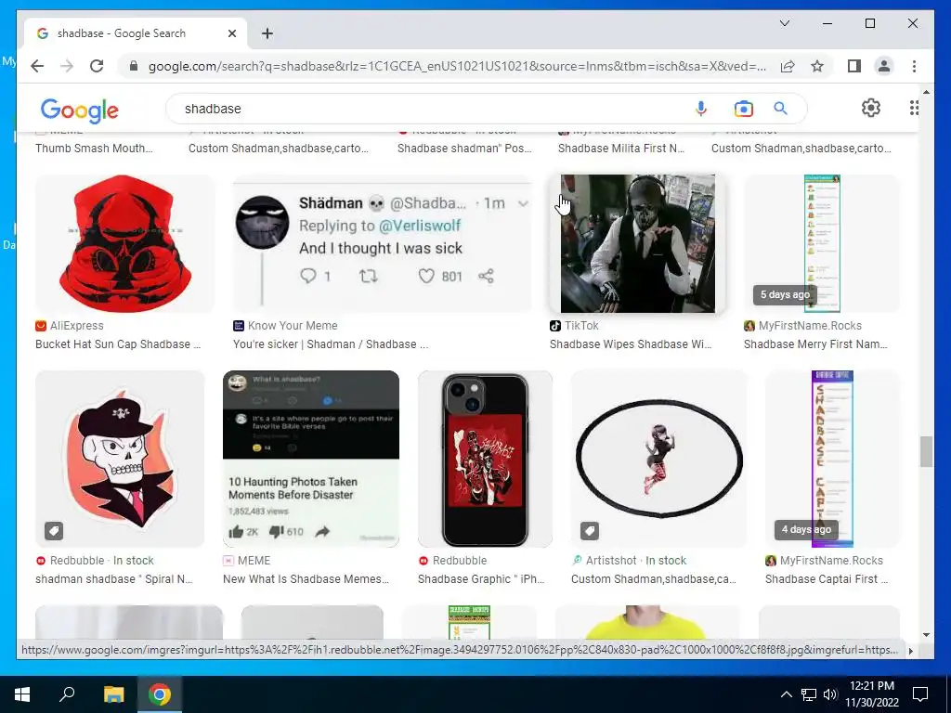
Task: Open the skeleton in hat sticker image
Action: pyautogui.click(x=120, y=459)
